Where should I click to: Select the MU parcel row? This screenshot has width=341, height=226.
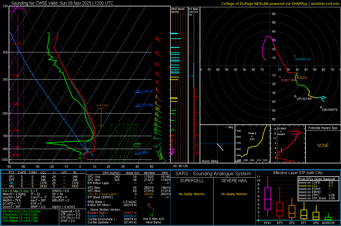(44, 186)
